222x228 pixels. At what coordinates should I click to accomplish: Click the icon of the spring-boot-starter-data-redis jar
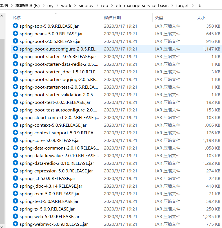[15, 64]
